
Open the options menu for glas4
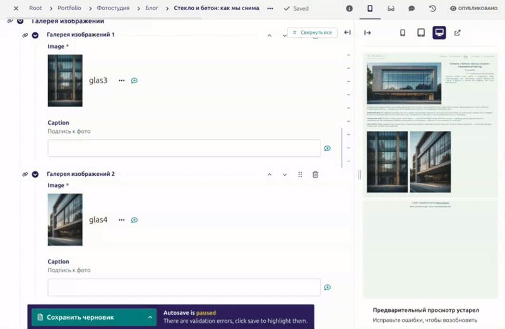(121, 220)
